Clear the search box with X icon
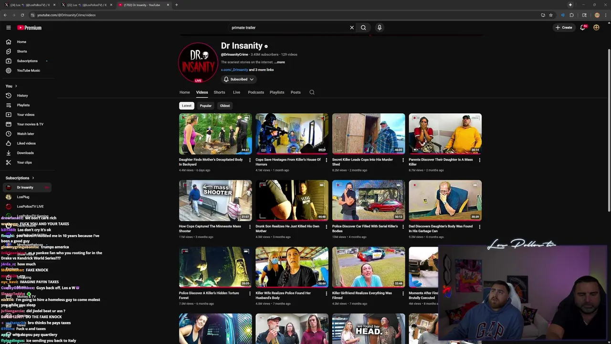This screenshot has height=344, width=611. (x=352, y=28)
